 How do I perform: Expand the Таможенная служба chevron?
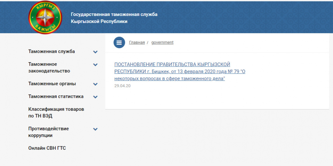(95, 52)
